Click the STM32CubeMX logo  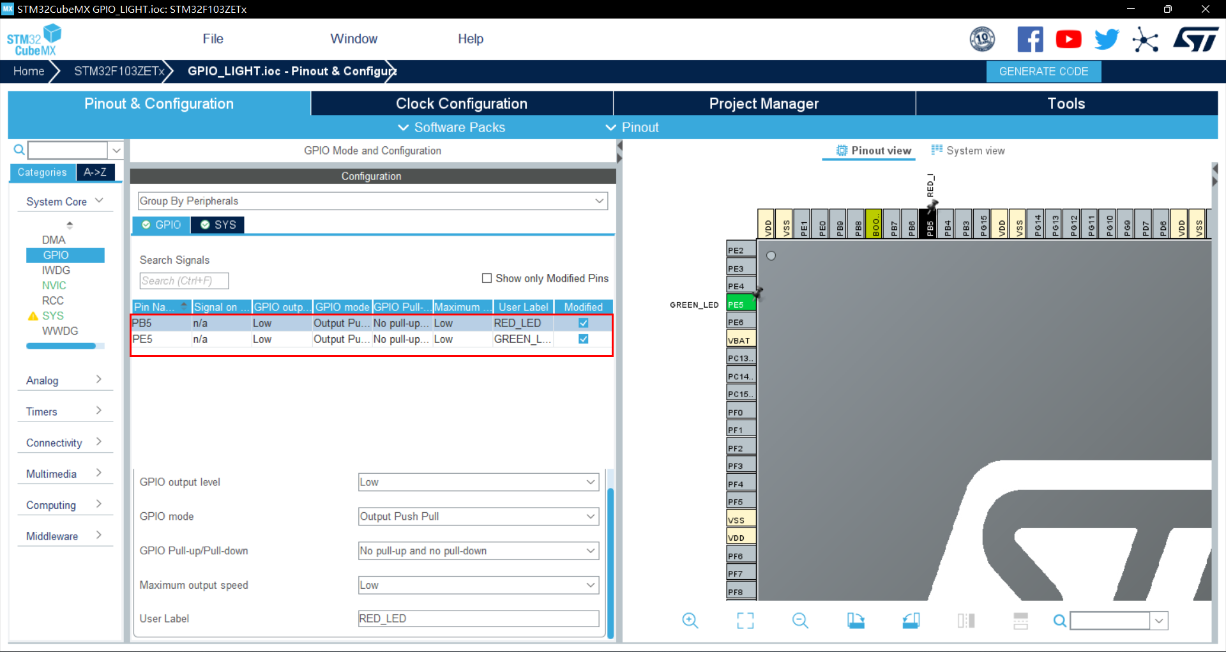click(x=34, y=40)
